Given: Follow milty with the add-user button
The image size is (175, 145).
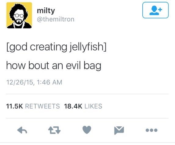Looking at the screenshot, I should [x=155, y=10].
